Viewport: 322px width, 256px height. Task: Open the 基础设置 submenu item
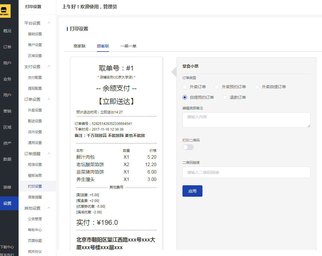[x=35, y=34]
